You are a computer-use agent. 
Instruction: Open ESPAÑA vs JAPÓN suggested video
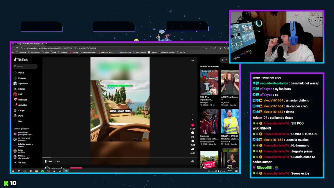click(230, 121)
